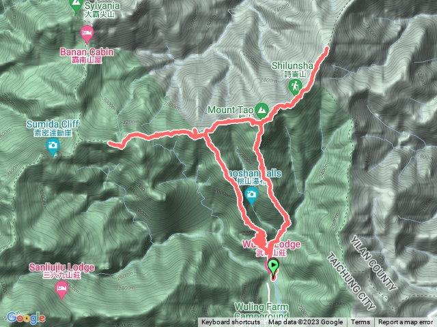This screenshot has width=437, height=327.
Task: Open the Terms link
Action: point(361,322)
